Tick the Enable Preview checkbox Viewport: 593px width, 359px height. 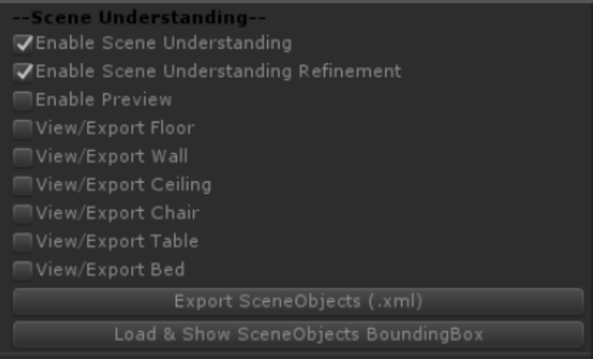(24, 100)
